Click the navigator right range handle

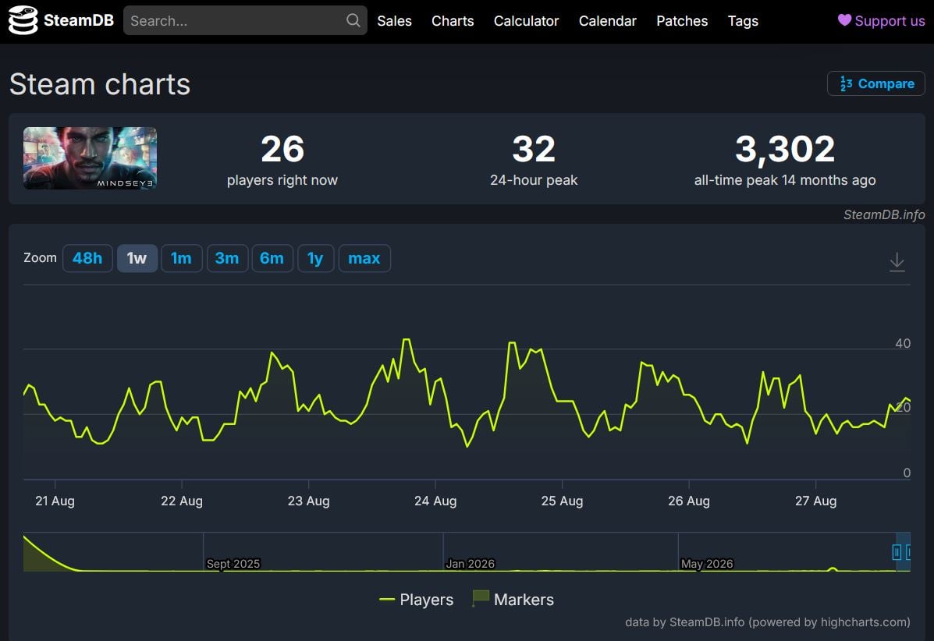coord(907,552)
